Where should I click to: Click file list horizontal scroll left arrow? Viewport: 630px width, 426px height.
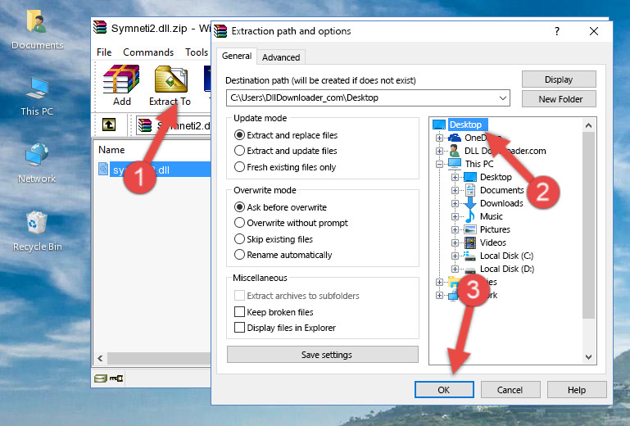(100, 358)
